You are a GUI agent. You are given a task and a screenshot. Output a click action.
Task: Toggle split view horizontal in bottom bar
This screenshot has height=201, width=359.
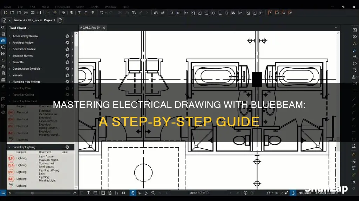(x=95, y=193)
